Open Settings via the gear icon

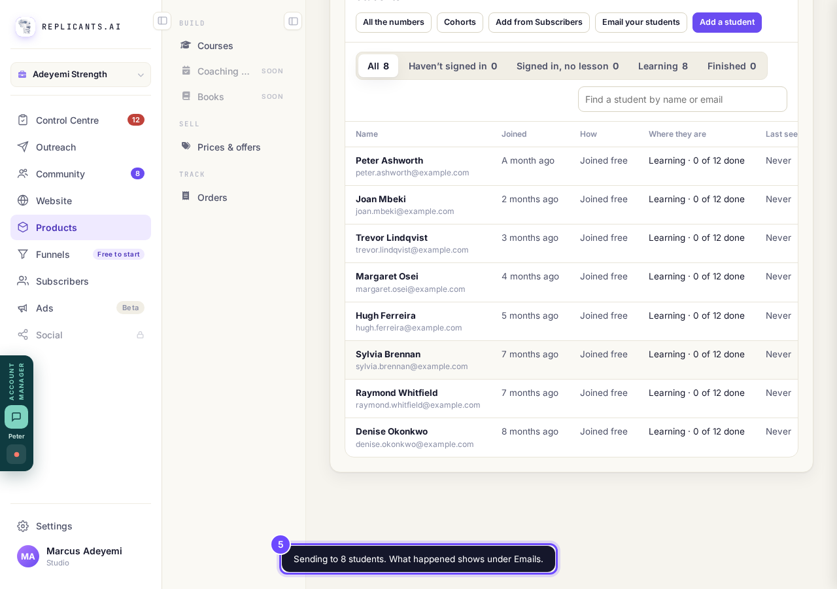(23, 526)
